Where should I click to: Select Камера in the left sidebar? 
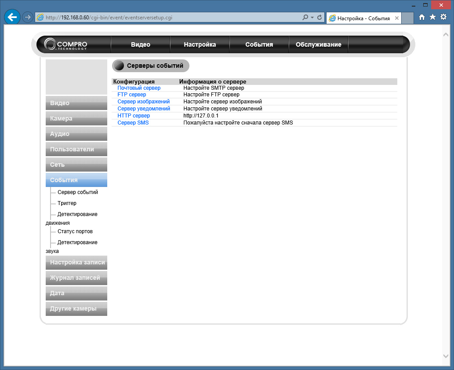click(x=76, y=118)
